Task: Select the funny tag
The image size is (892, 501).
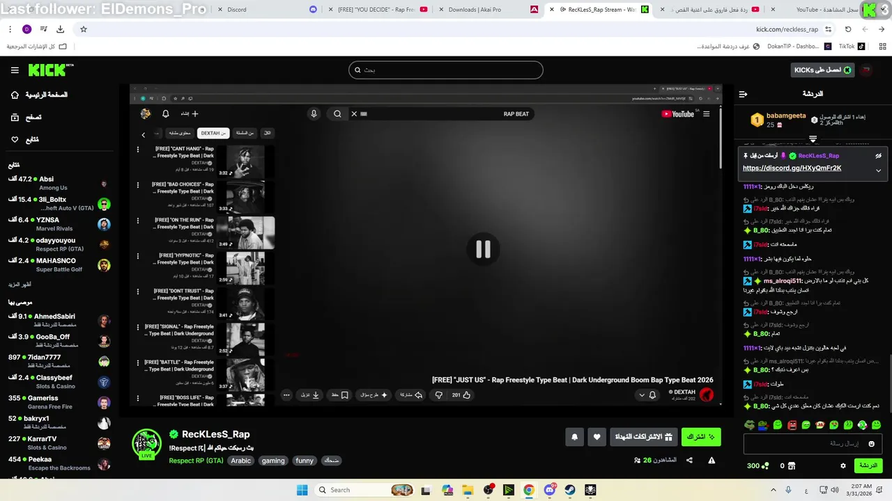Action: 305,461
